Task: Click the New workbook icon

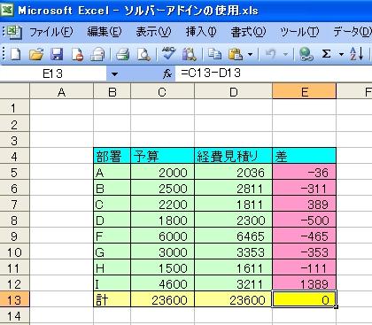Action: point(15,55)
